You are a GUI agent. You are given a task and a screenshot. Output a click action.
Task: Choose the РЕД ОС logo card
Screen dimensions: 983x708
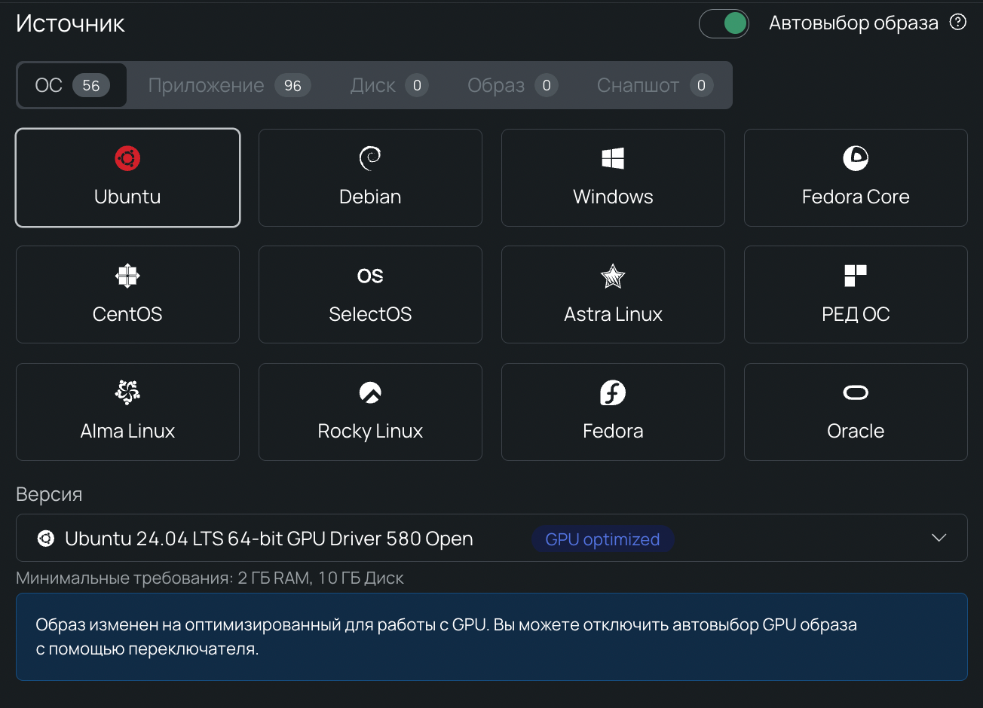856,294
